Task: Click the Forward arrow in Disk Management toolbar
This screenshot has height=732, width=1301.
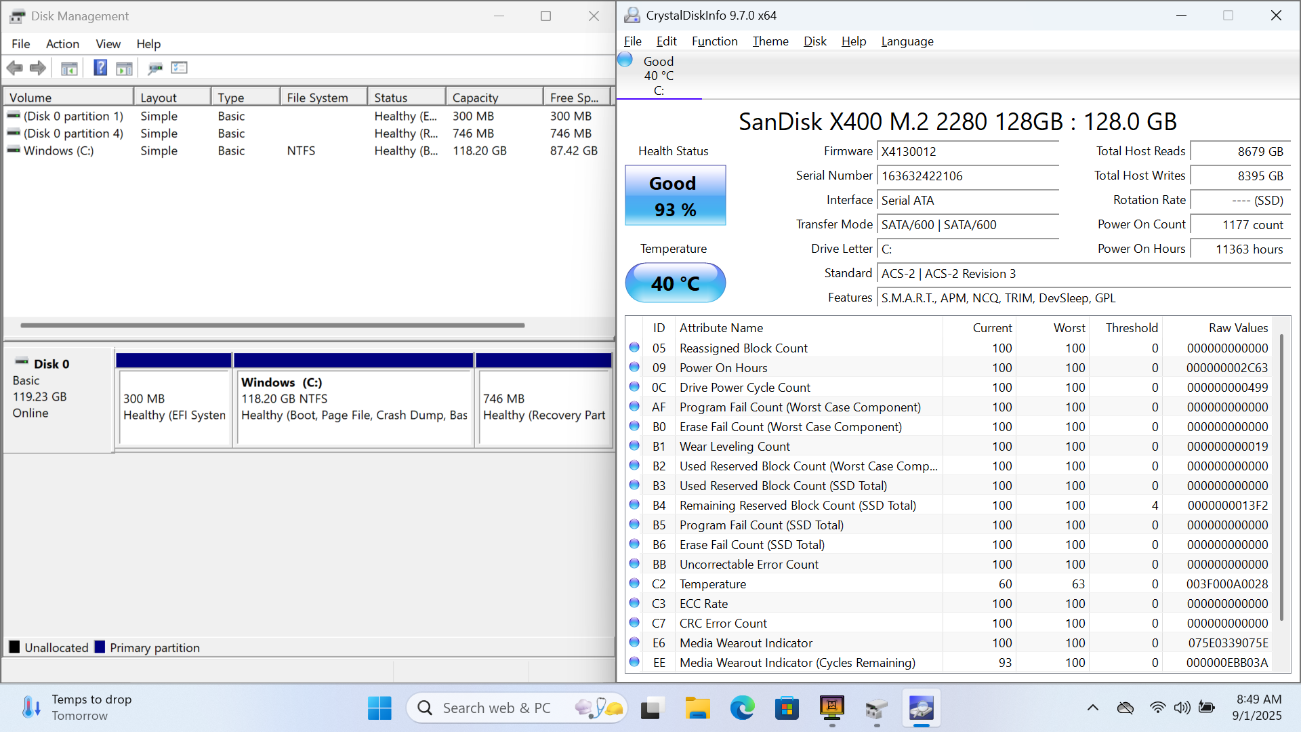Action: tap(38, 68)
